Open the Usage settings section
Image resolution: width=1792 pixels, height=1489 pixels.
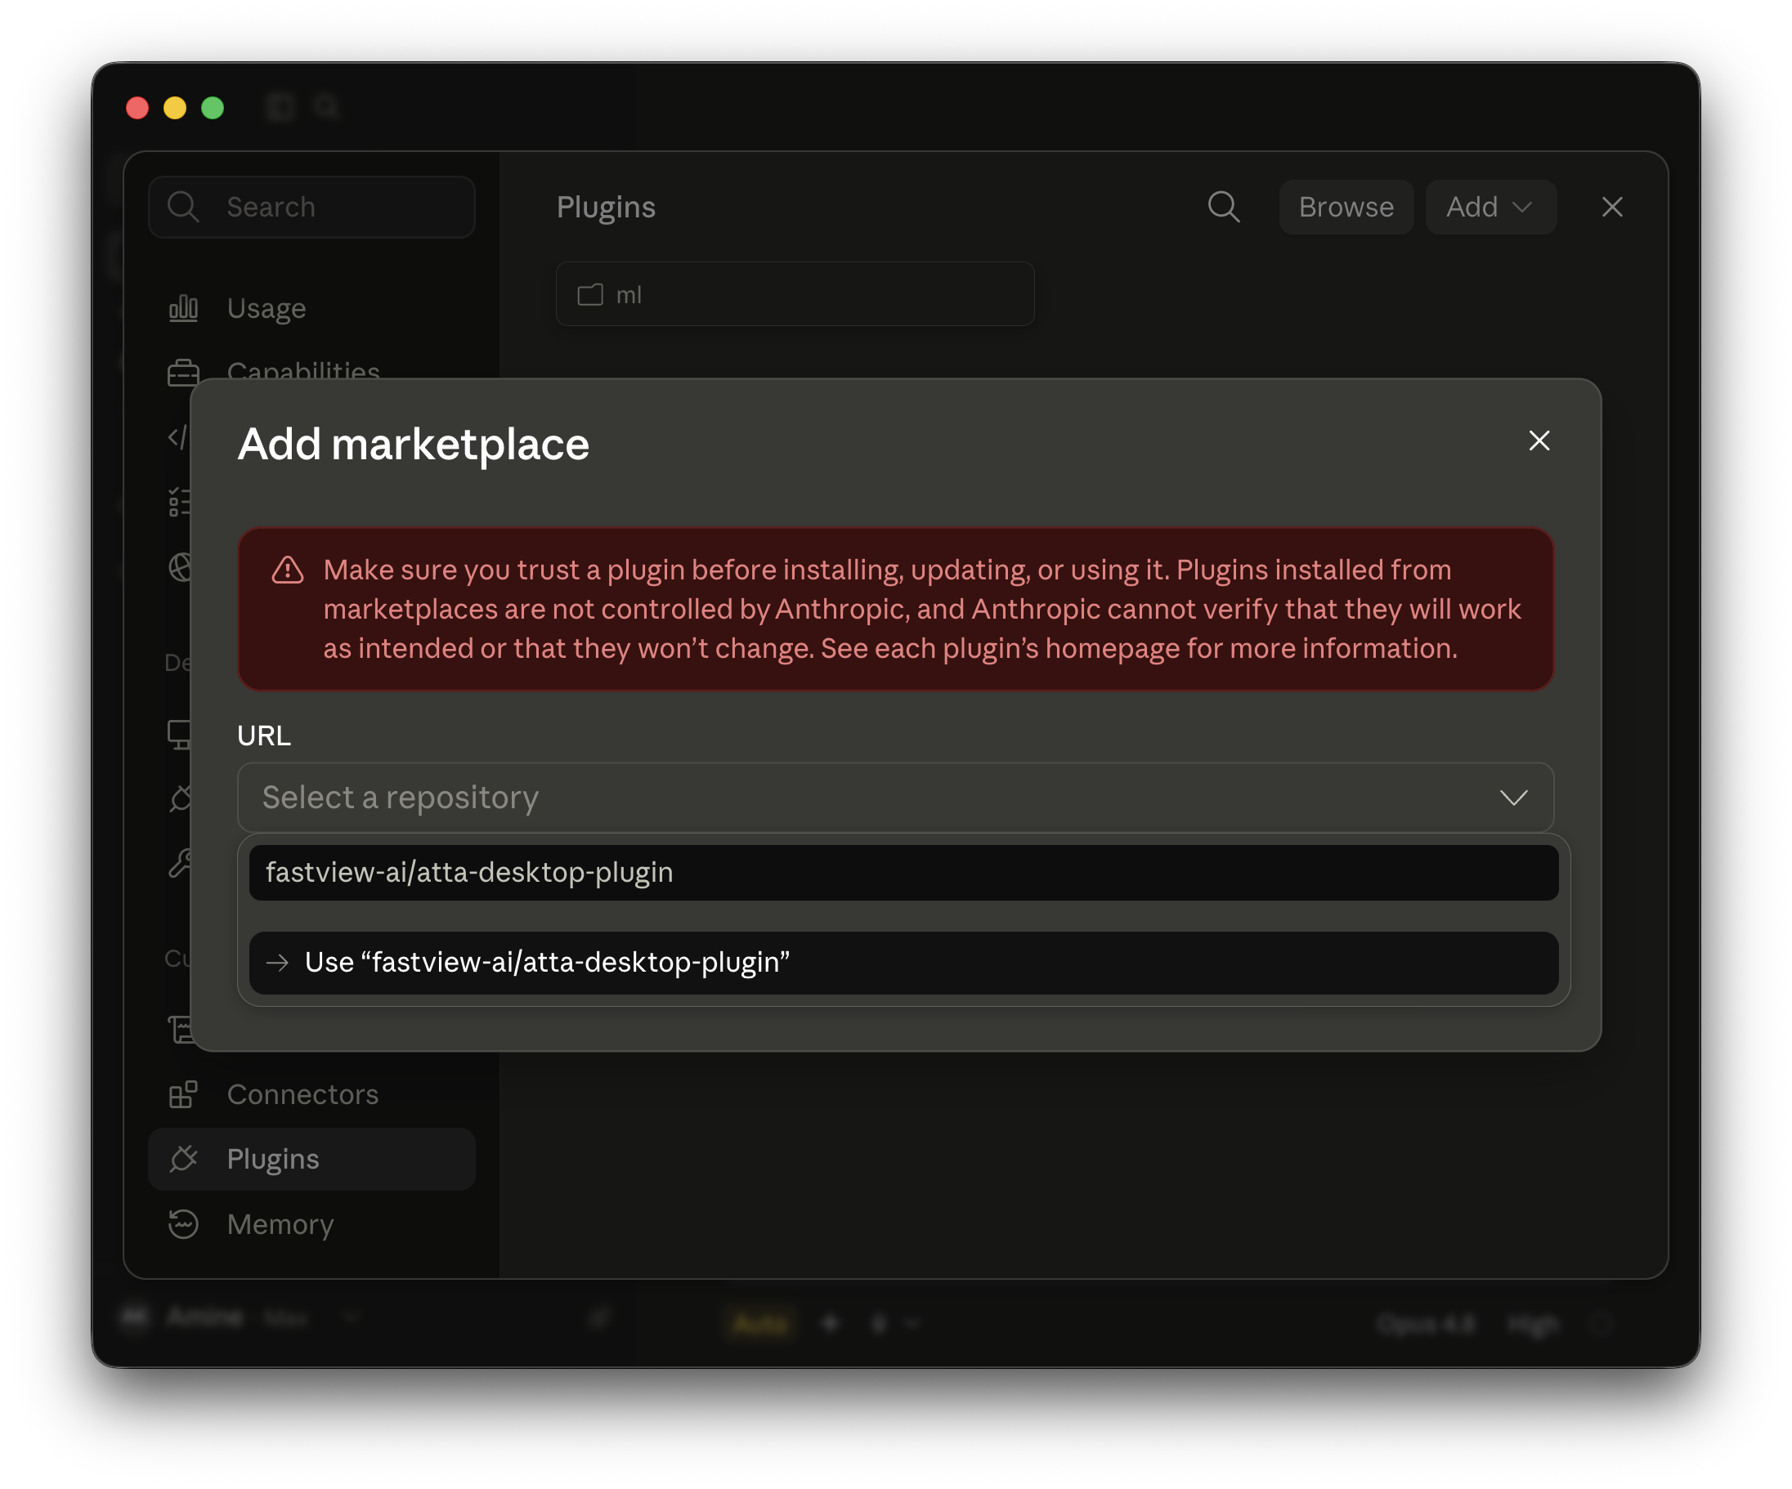coord(311,308)
